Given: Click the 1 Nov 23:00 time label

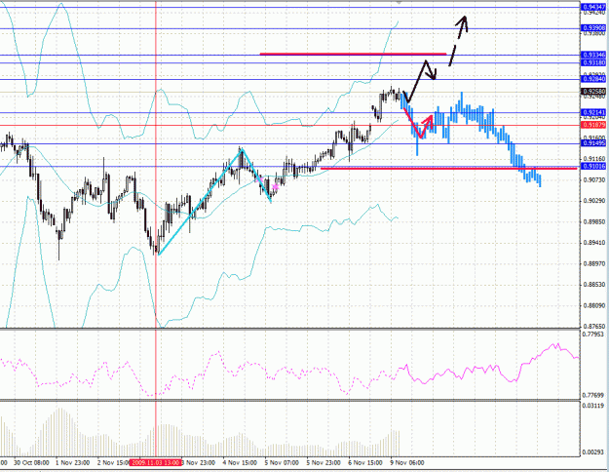Looking at the screenshot, I should tap(73, 462).
